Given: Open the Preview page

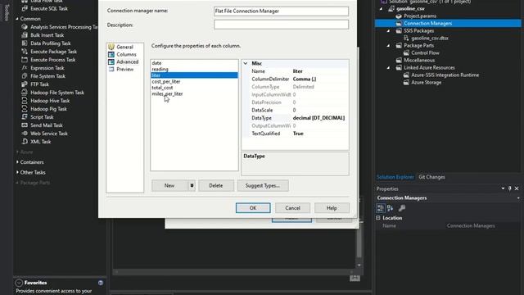Looking at the screenshot, I should [x=125, y=69].
